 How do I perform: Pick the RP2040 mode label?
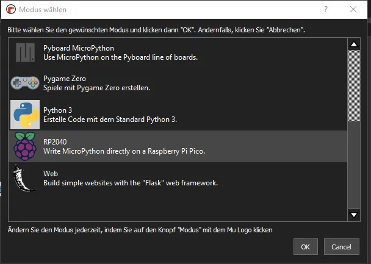55,142
